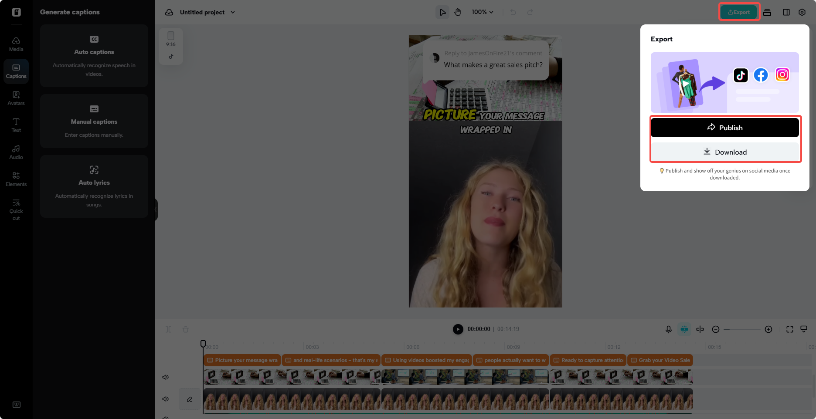Select the hand pan tool
Image resolution: width=816 pixels, height=419 pixels.
[x=458, y=12]
